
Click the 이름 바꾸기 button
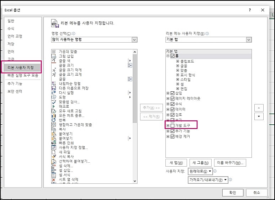click(x=230, y=163)
